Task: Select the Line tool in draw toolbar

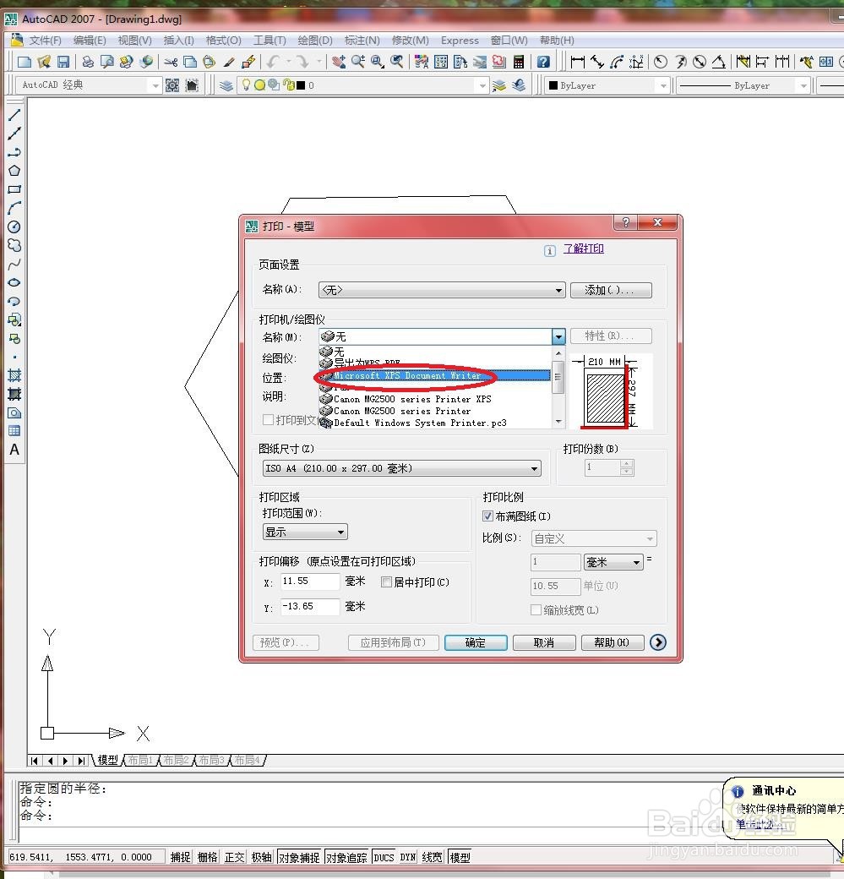Action: (x=14, y=115)
